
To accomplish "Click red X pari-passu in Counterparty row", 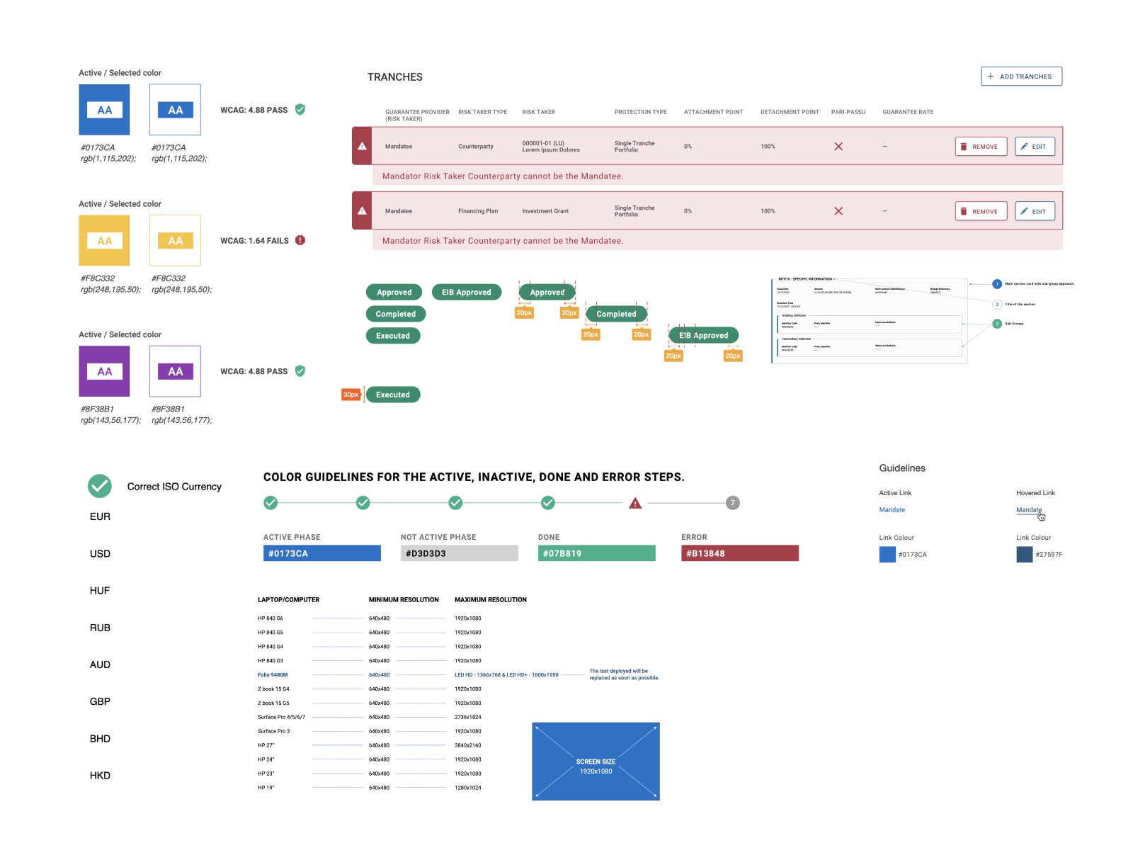I will pos(838,146).
